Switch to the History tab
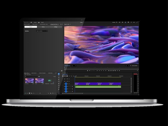The image size is (168, 126). point(43,27)
